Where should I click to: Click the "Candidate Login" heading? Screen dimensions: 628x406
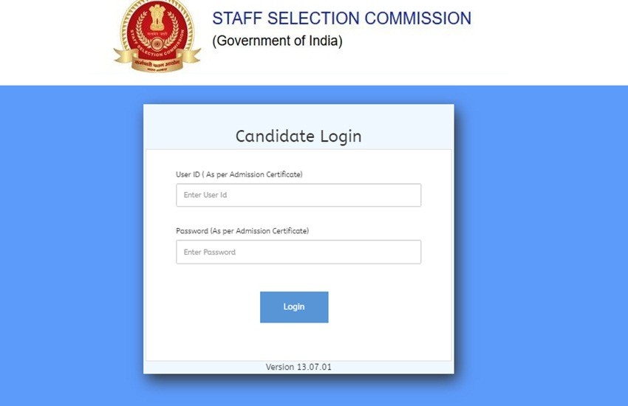coord(298,137)
